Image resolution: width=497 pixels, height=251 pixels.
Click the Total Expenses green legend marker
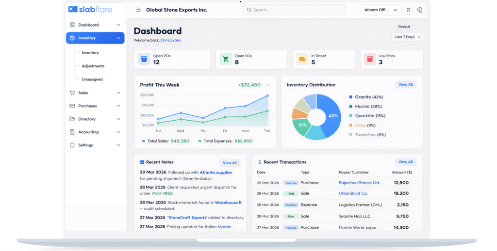point(199,141)
